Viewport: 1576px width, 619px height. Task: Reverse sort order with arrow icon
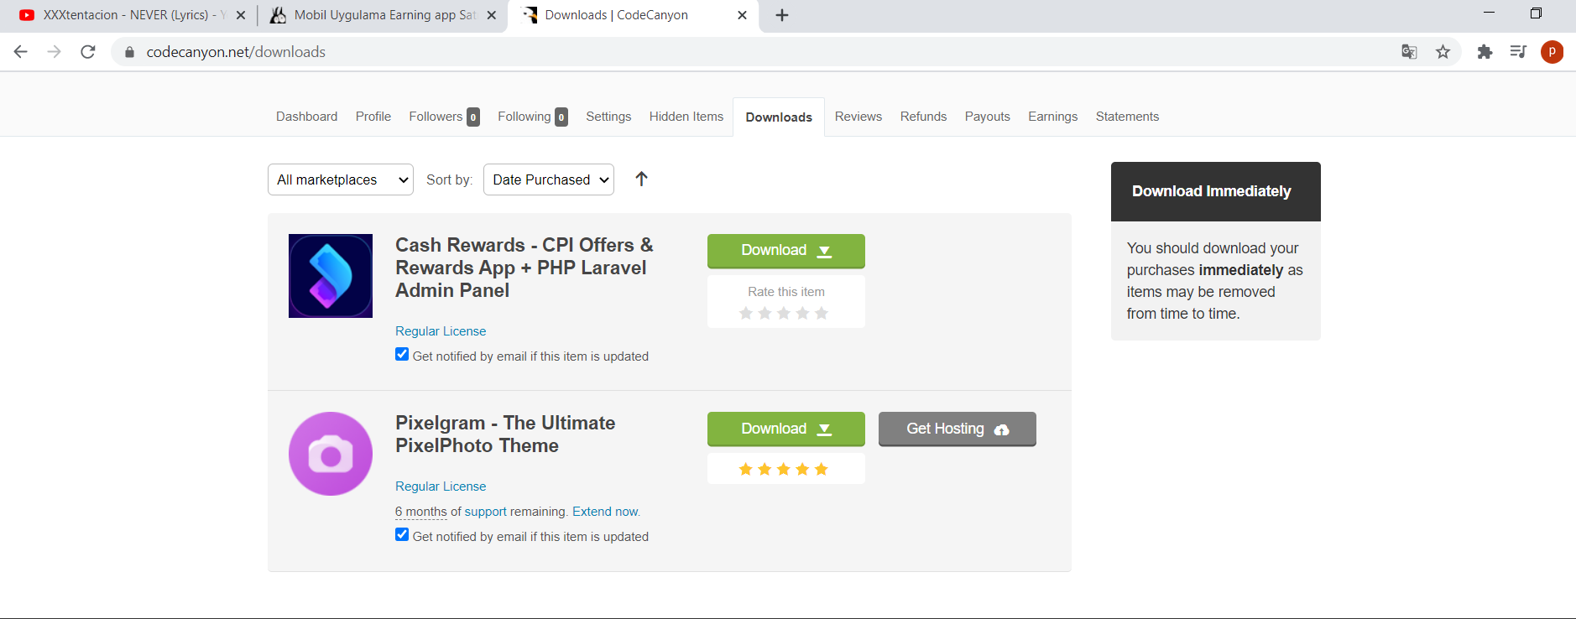pyautogui.click(x=641, y=179)
